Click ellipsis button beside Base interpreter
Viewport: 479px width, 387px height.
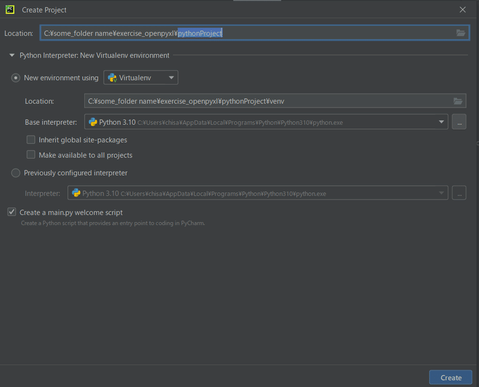pos(459,122)
